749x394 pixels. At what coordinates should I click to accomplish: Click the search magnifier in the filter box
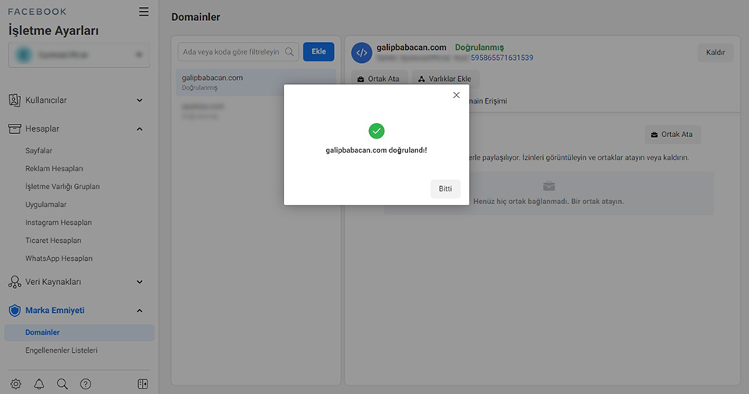(x=289, y=51)
